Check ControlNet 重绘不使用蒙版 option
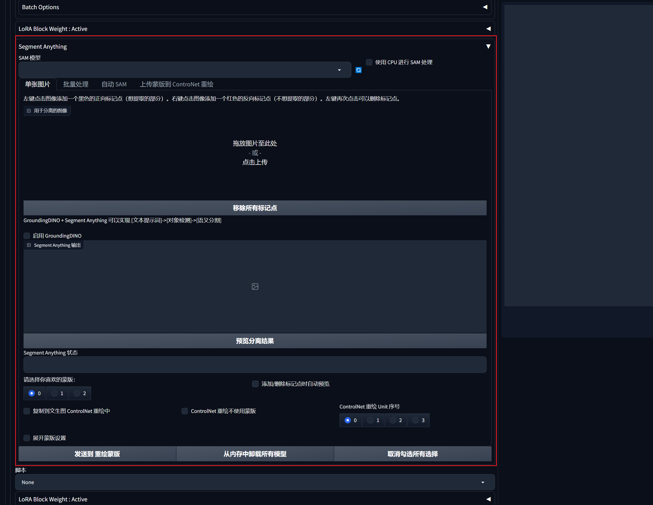 (185, 411)
